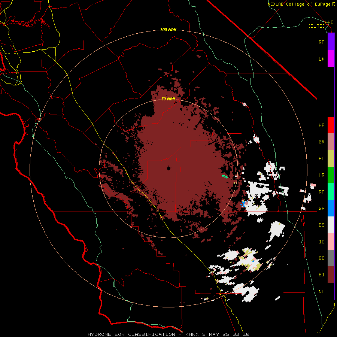Click the BD legend label

point(321,159)
